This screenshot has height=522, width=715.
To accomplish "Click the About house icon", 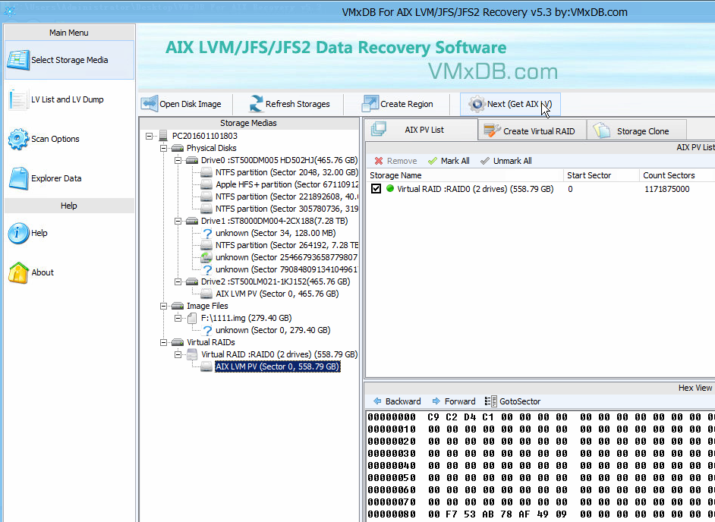I will point(18,272).
